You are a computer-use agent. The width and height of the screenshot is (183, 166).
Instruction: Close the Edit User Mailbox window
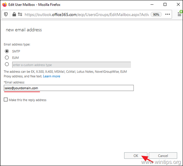[x=178, y=5]
